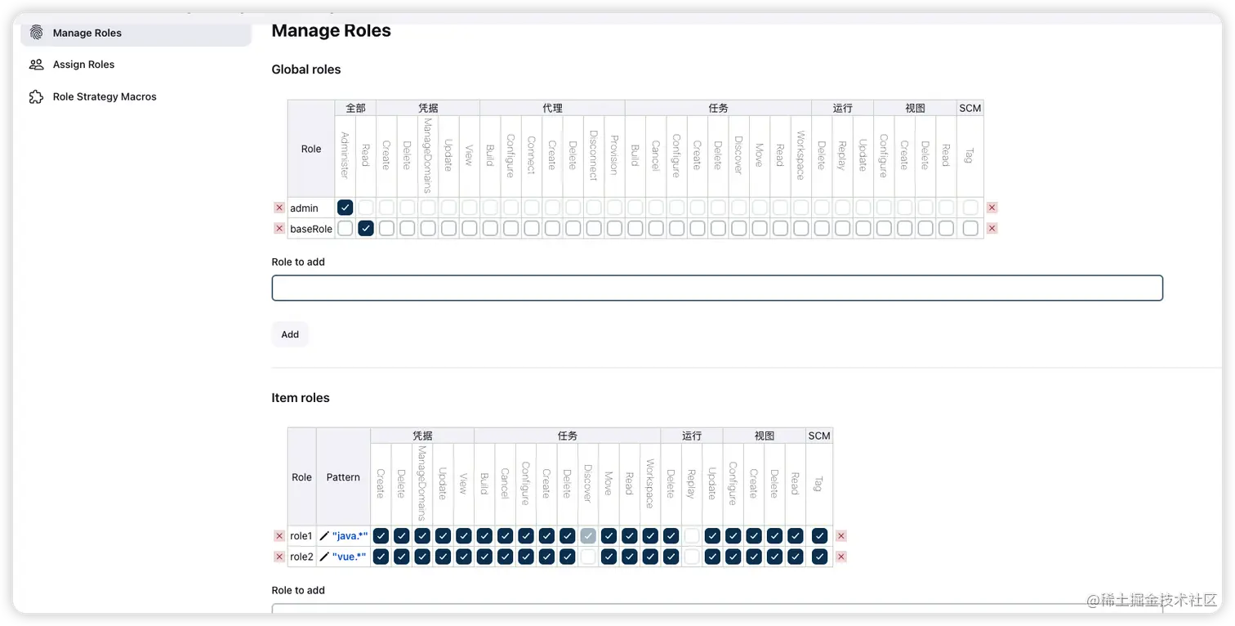1235x626 pixels.
Task: Click the Assign Roles people icon
Action: point(36,65)
